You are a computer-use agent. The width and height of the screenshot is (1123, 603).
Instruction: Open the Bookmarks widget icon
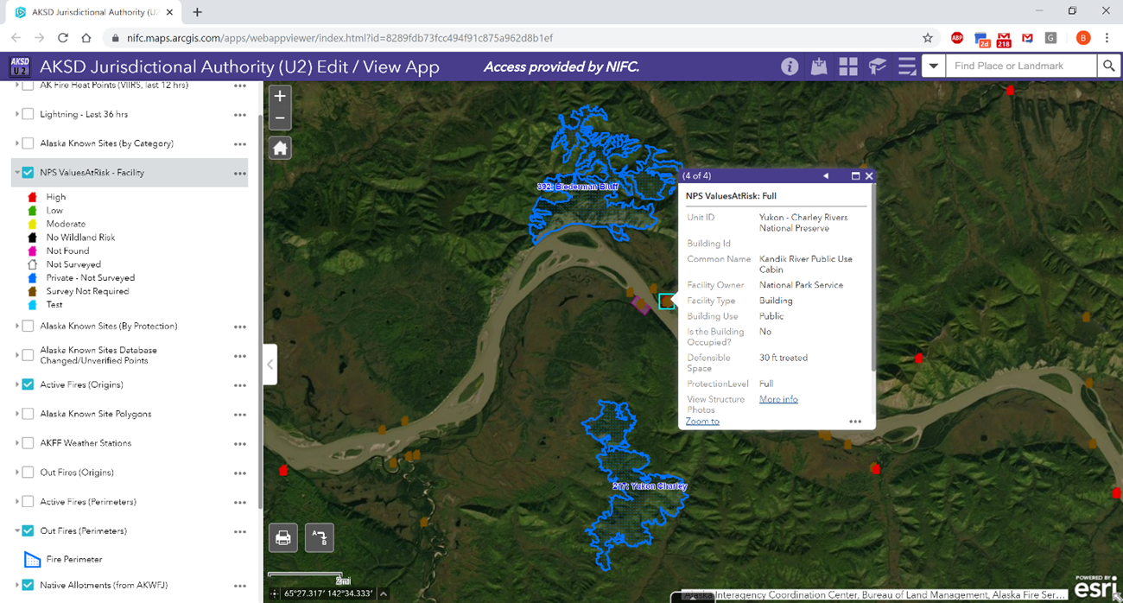point(877,66)
